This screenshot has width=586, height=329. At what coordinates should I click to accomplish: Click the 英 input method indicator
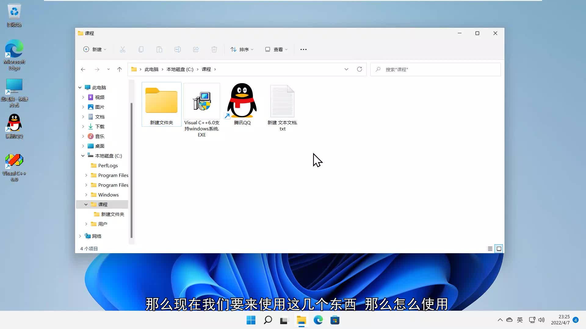520,320
